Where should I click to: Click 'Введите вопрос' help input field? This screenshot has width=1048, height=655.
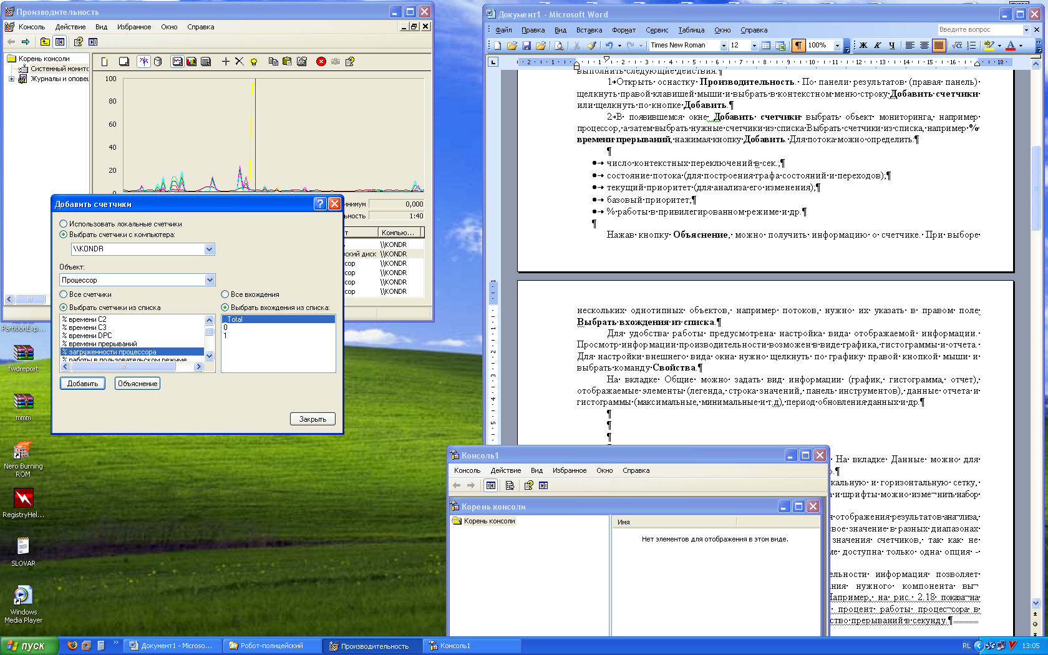pos(979,29)
